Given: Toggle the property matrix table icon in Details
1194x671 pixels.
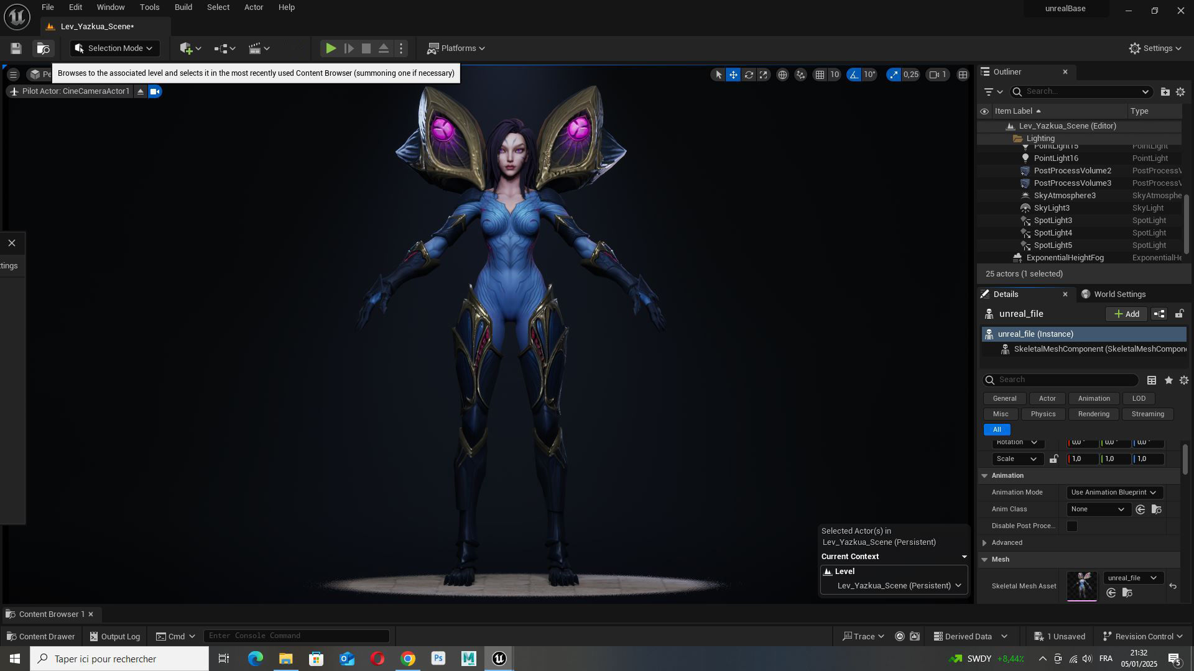Looking at the screenshot, I should [x=1152, y=380].
